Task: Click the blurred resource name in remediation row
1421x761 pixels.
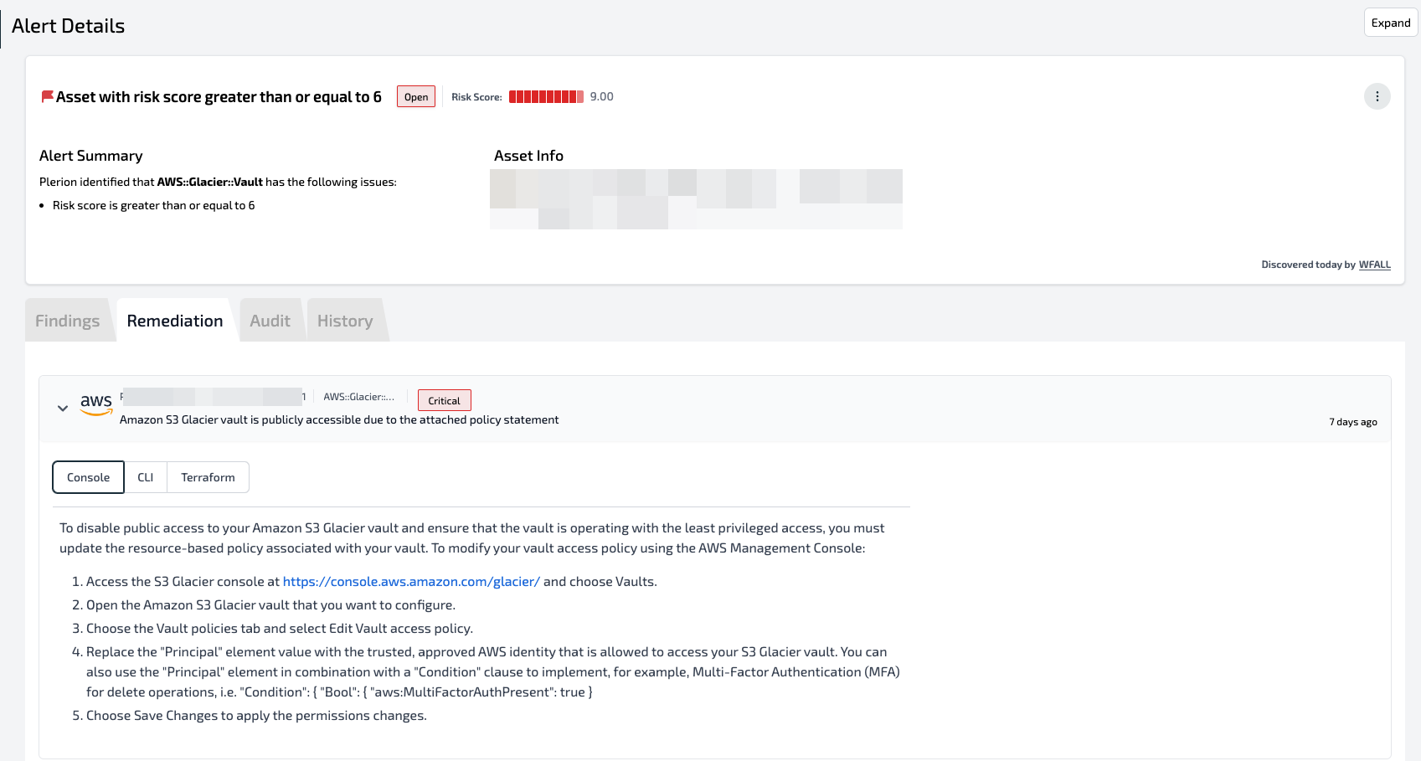Action: point(213,397)
